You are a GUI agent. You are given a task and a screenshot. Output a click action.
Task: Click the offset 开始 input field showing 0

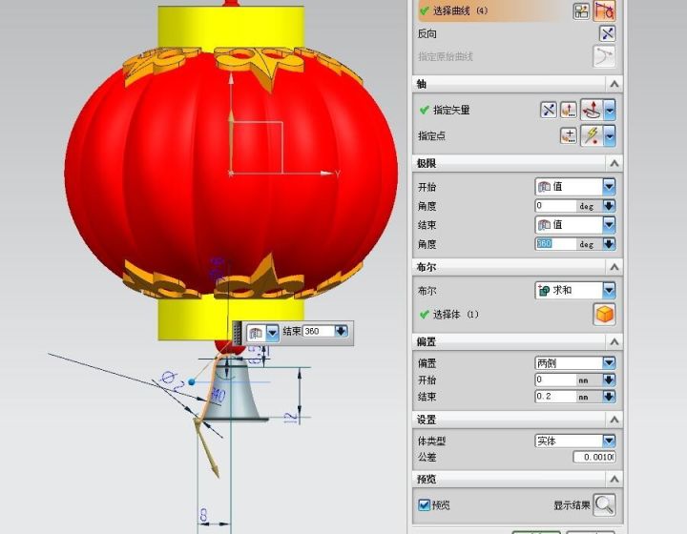(555, 380)
